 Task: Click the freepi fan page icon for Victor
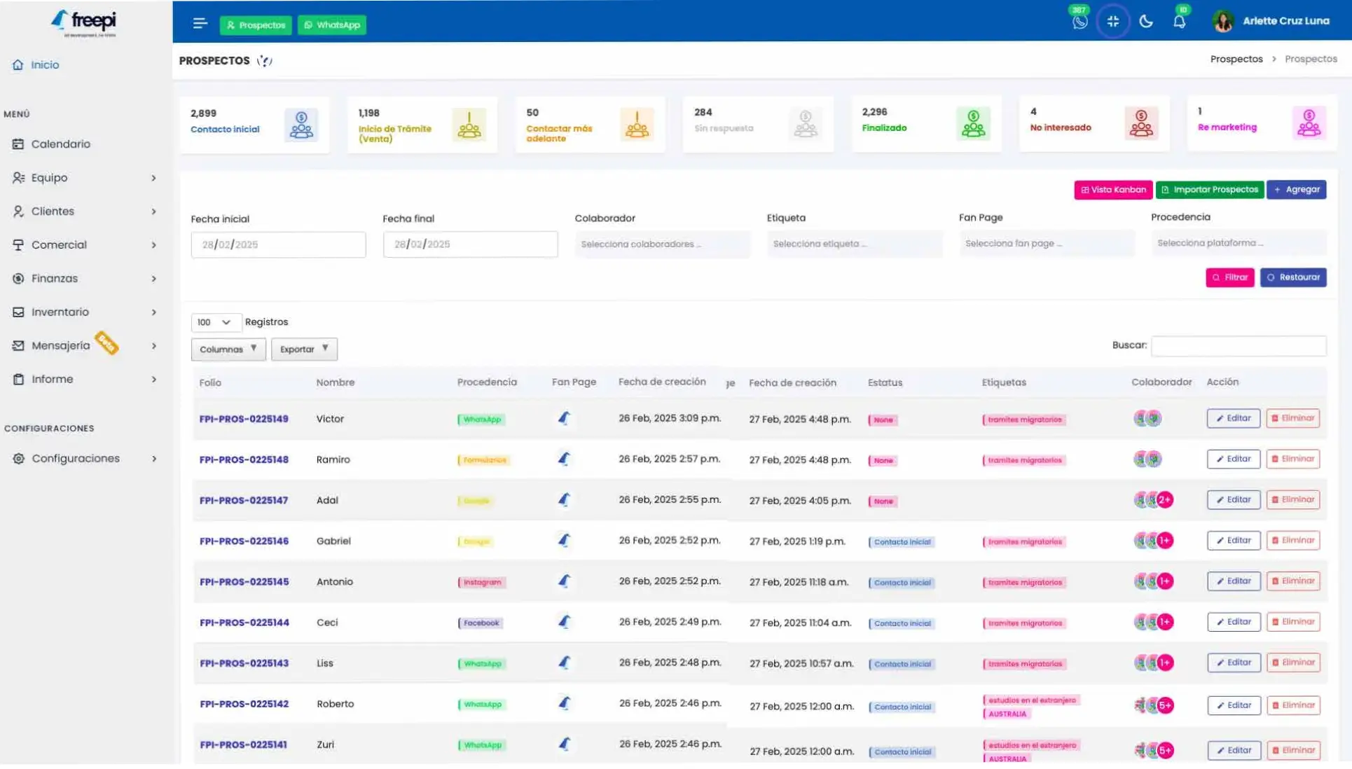pyautogui.click(x=564, y=419)
